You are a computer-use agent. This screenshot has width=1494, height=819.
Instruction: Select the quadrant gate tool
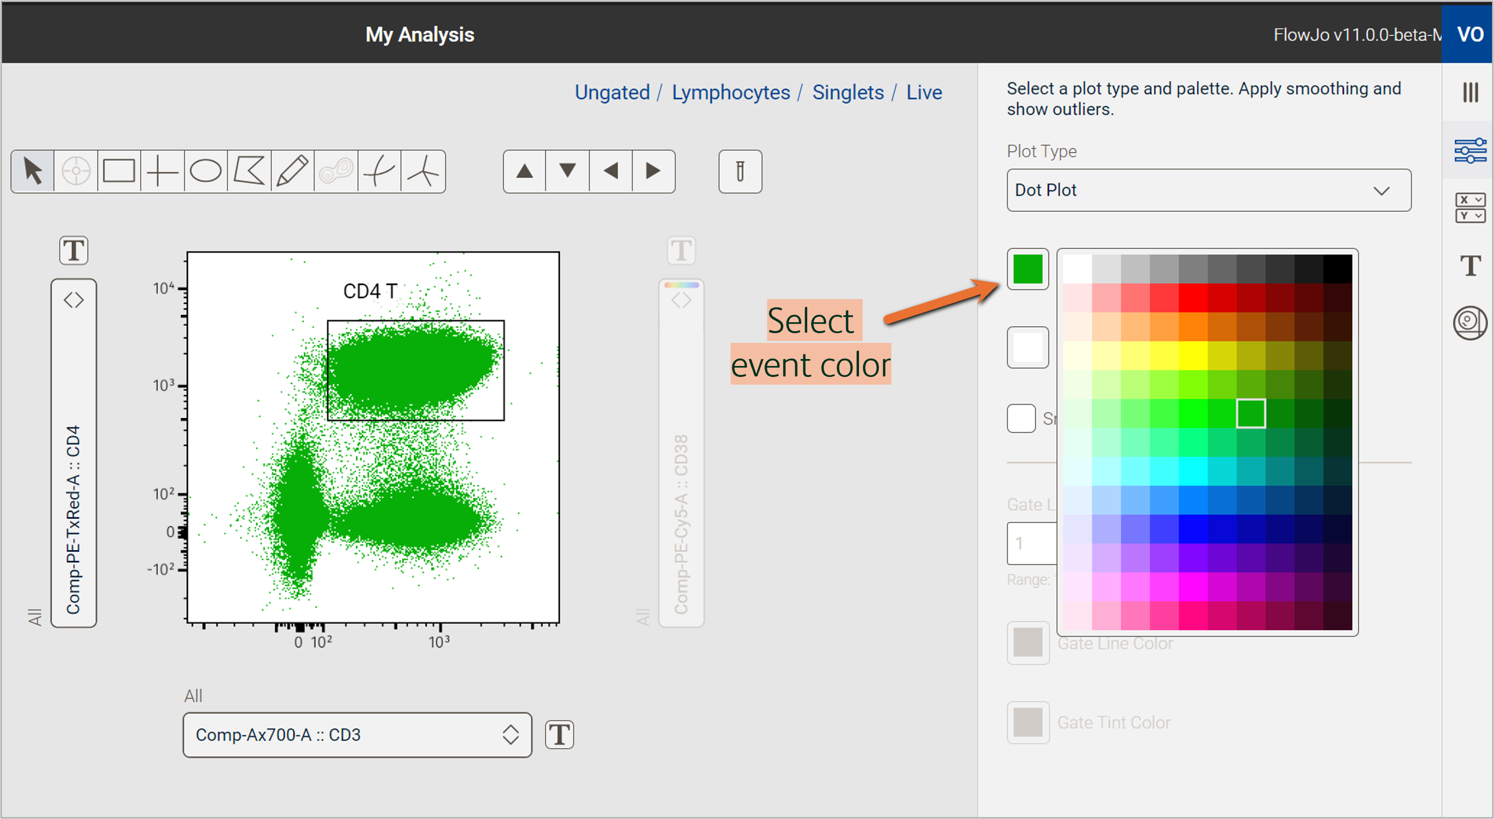pos(161,171)
